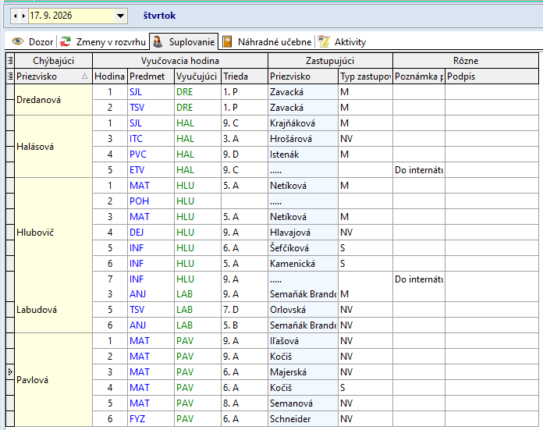Click the Aktivity calendar notes icon
Screen dimensions: 543x430
pyautogui.click(x=324, y=41)
